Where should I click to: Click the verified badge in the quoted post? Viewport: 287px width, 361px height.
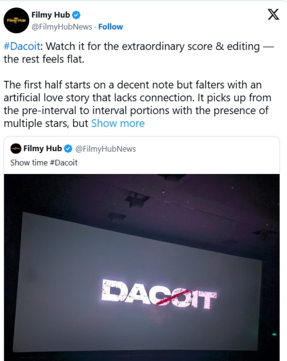coord(68,149)
